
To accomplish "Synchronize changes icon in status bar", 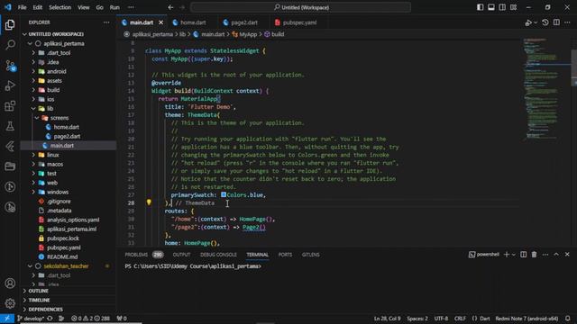I will pos(50,318).
